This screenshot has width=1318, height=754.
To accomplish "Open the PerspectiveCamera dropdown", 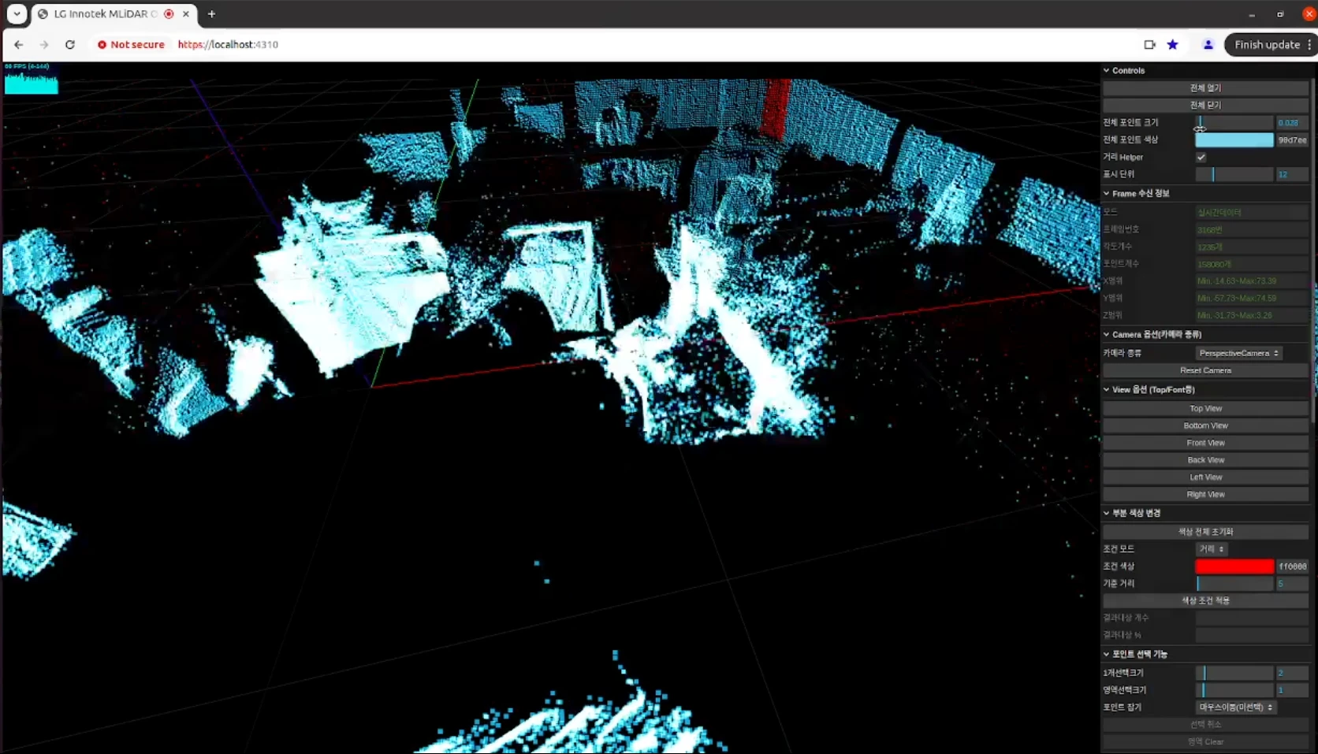I will 1238,353.
